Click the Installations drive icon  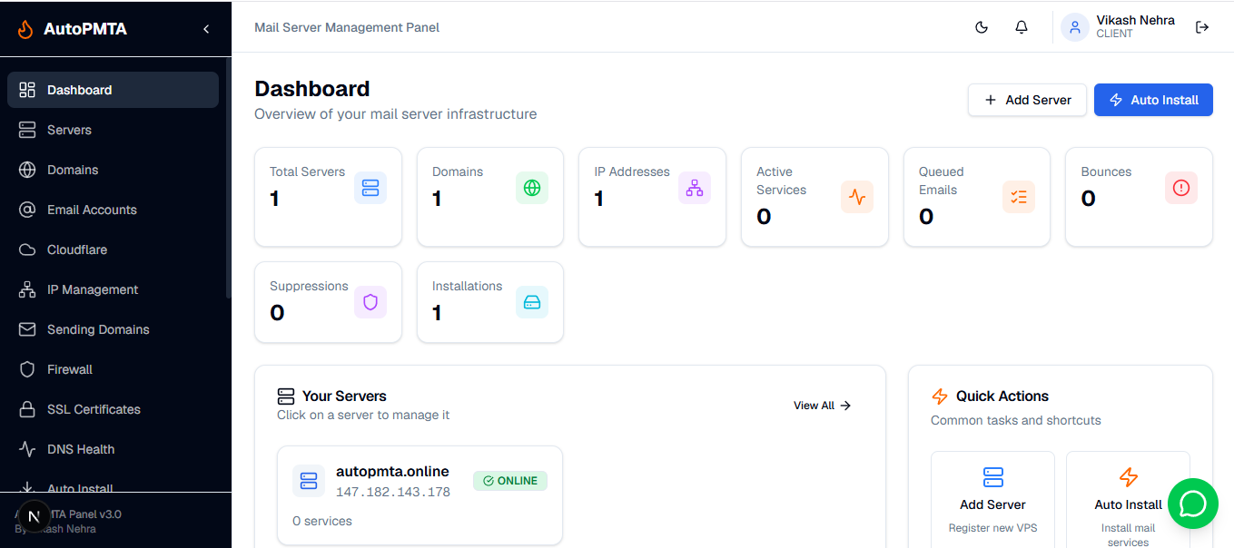click(532, 302)
